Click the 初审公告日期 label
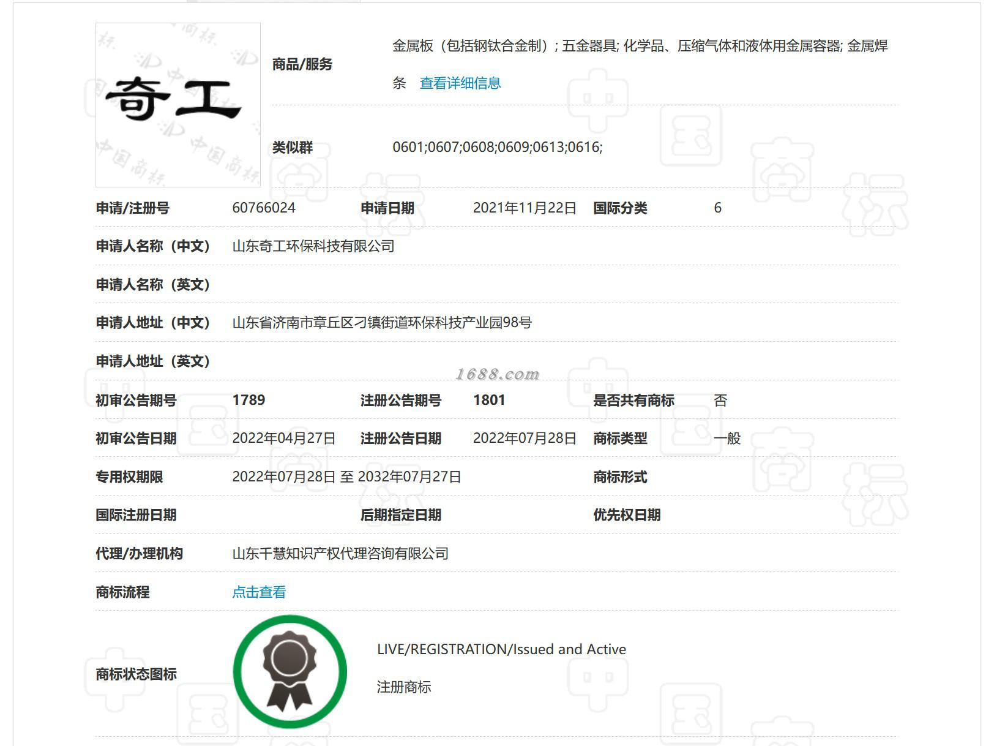The image size is (994, 746). [x=136, y=439]
